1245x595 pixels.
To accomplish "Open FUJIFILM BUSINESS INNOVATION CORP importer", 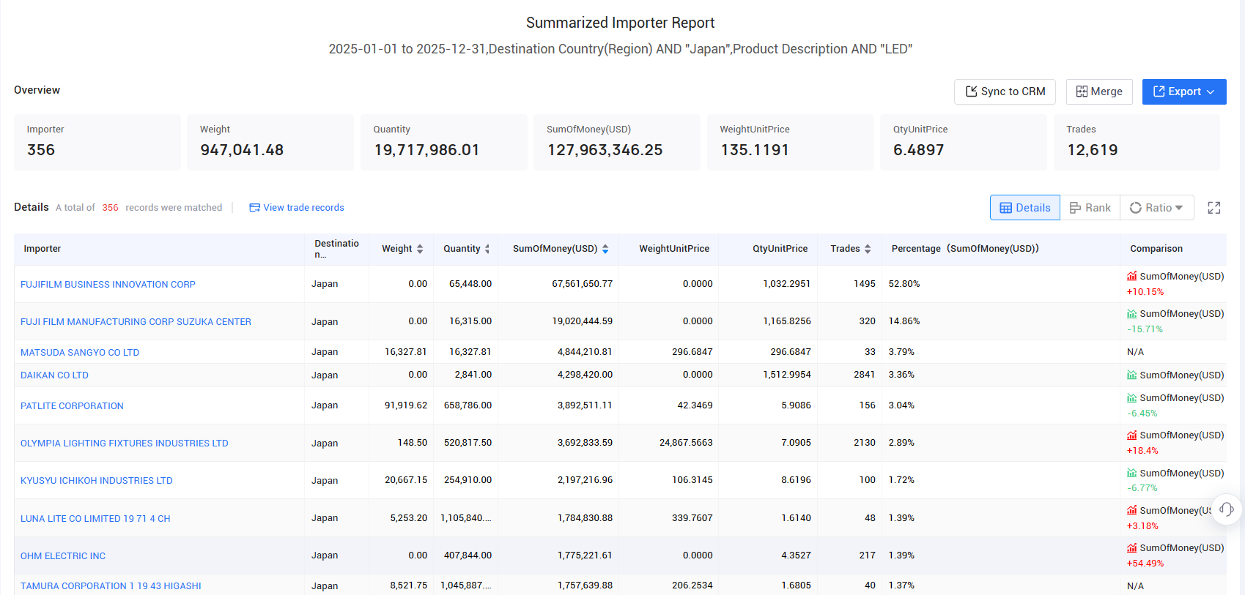I will 108,285.
